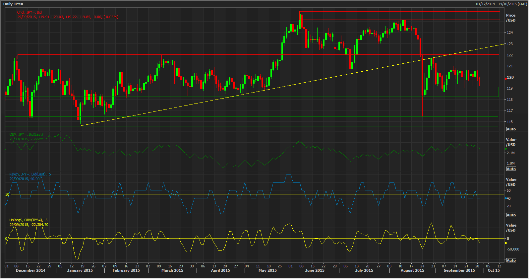Click the date range '01/12/2014 - 14/10/2015 (GMT)'
This screenshot has height=279, width=529.
coord(501,4)
